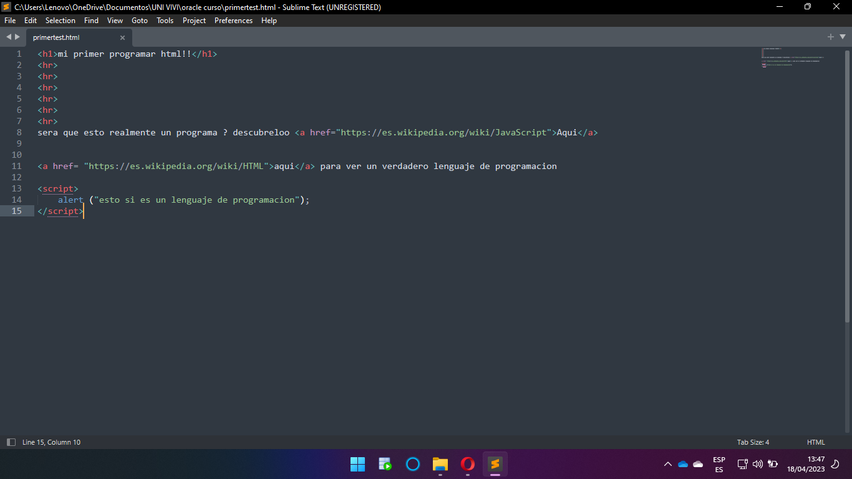Open the Selection menu

click(x=61, y=21)
